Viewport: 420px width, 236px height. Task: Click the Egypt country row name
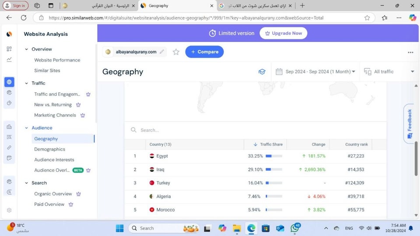[x=162, y=156]
